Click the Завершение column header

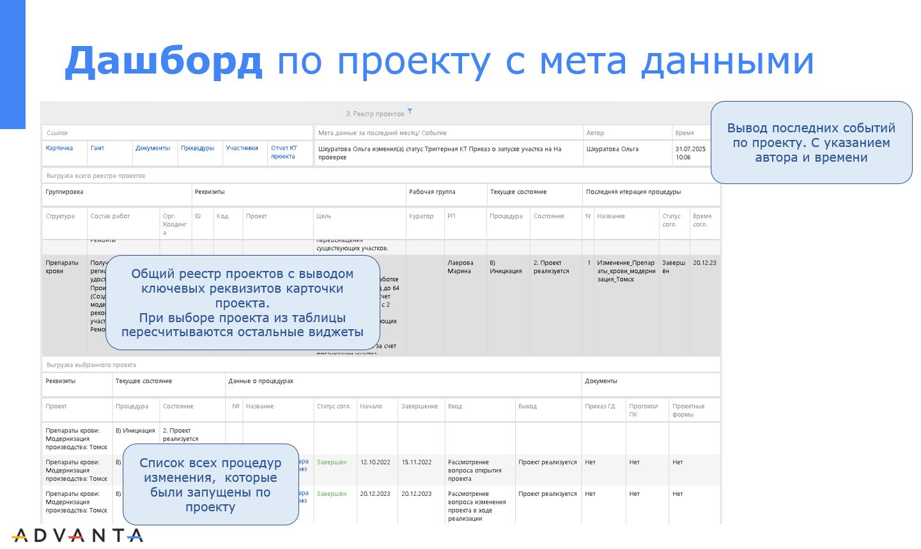click(419, 406)
